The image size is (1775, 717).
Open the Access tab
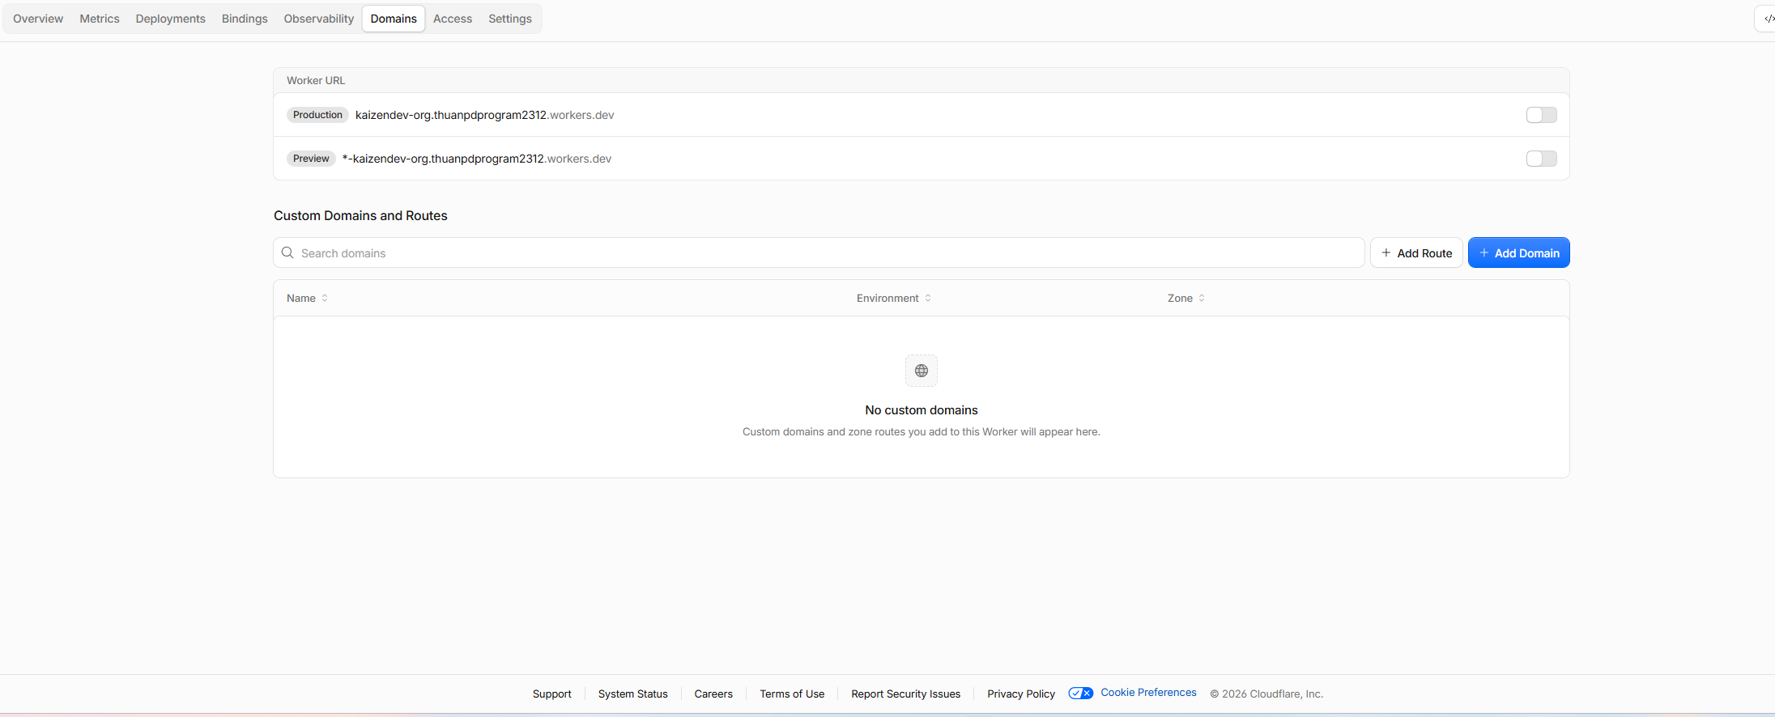pyautogui.click(x=453, y=19)
